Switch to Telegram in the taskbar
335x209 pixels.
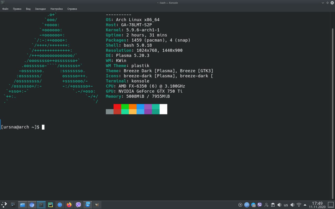pyautogui.click(x=88, y=205)
